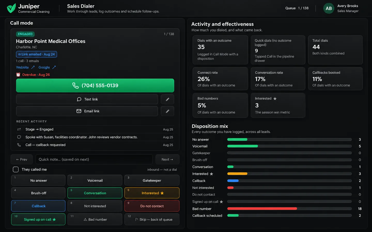Viewport: 372px width, 232px height.
Task: Focus the Quick note input field
Action: click(94, 159)
